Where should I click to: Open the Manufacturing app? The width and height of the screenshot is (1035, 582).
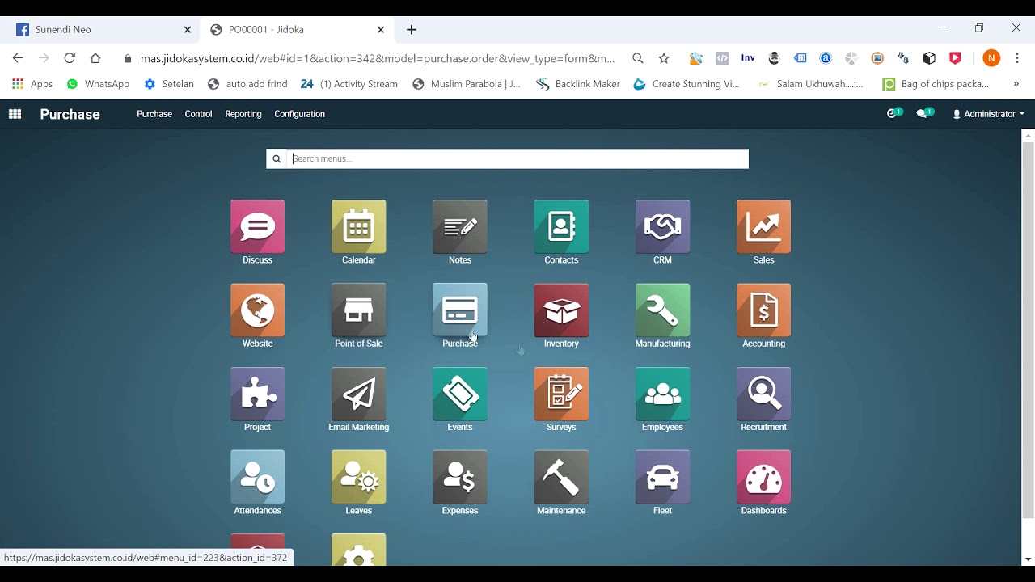point(662,310)
